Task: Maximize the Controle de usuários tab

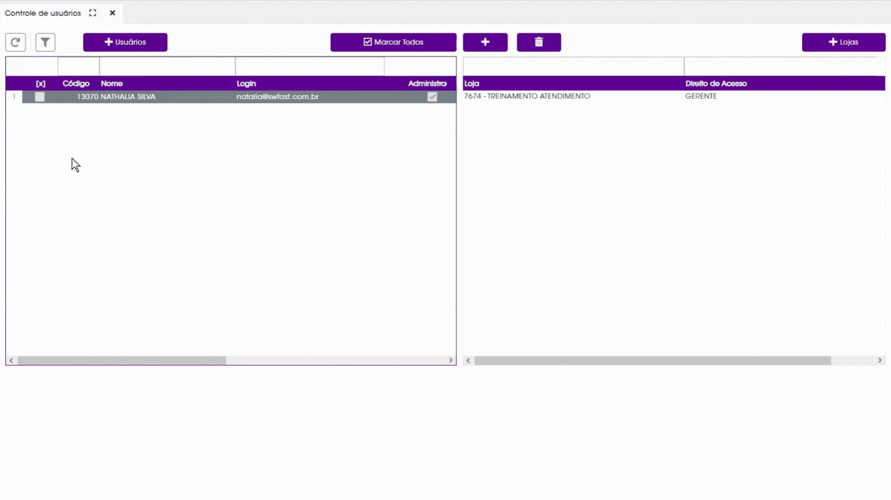Action: [93, 13]
